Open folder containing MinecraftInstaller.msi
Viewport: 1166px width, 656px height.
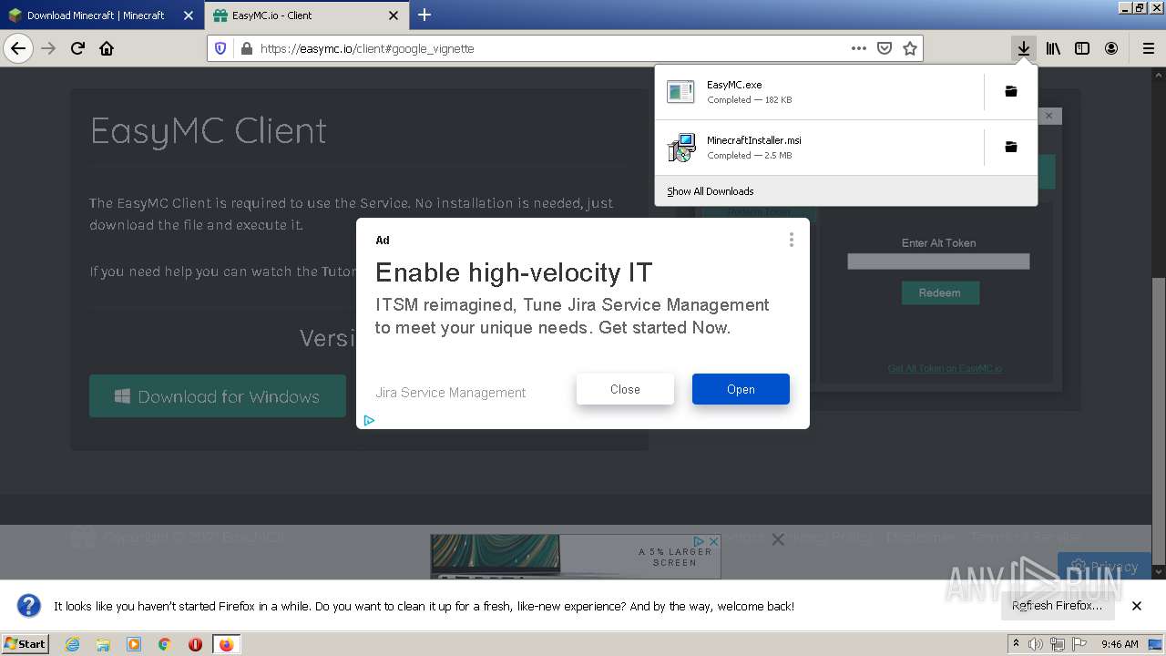(x=1011, y=147)
